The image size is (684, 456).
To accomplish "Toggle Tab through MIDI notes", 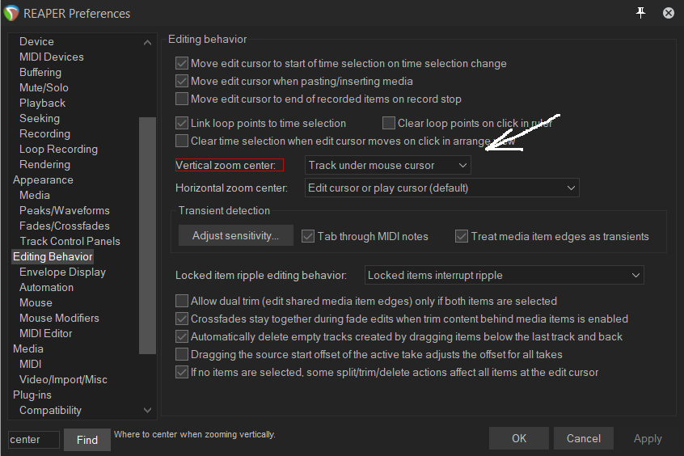I will point(308,237).
